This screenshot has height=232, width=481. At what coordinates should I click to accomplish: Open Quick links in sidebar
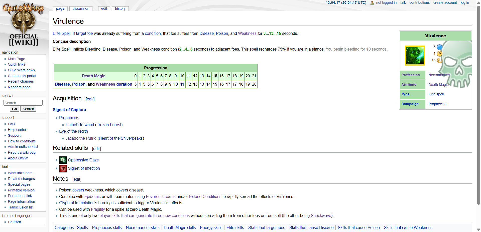coord(17,64)
